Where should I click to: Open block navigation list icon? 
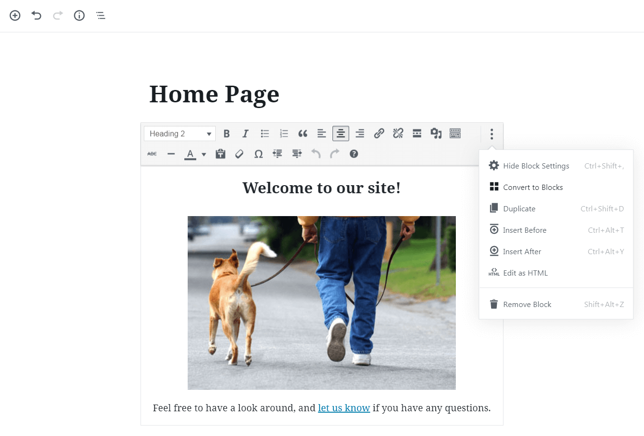[x=101, y=16]
